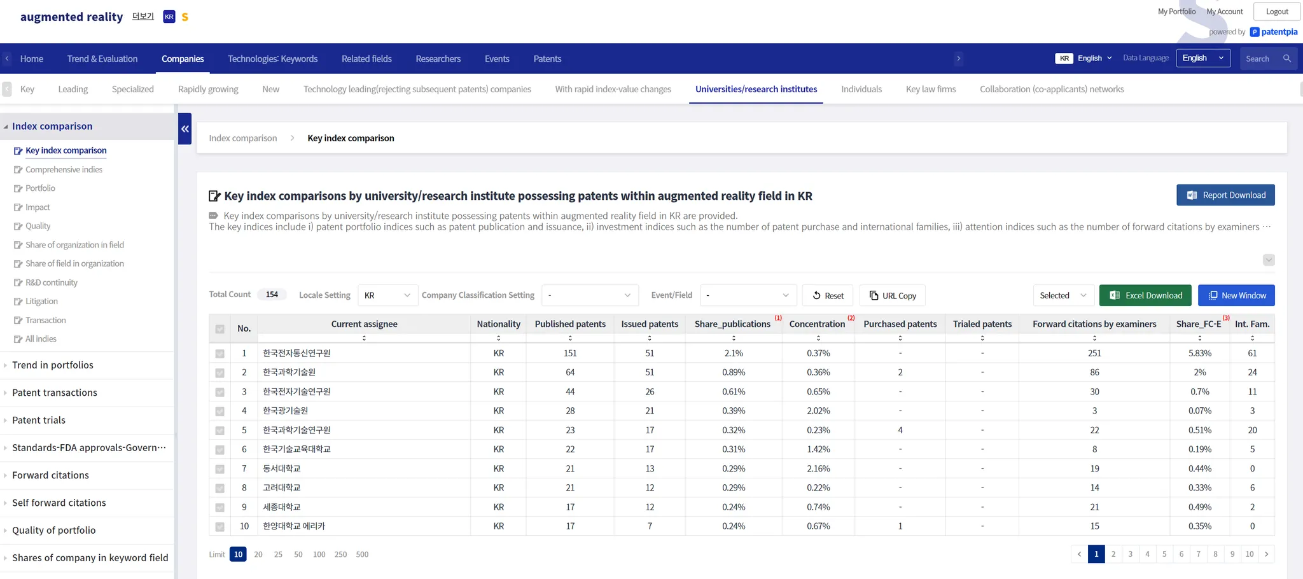Open the Locale Setting KR dropdown

click(x=387, y=295)
